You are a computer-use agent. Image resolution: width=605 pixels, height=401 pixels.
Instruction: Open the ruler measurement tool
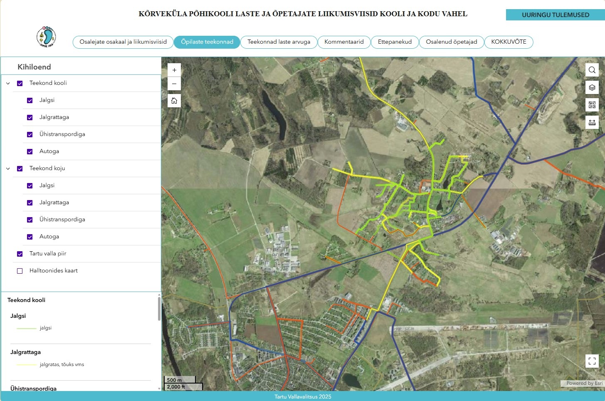[x=592, y=122]
